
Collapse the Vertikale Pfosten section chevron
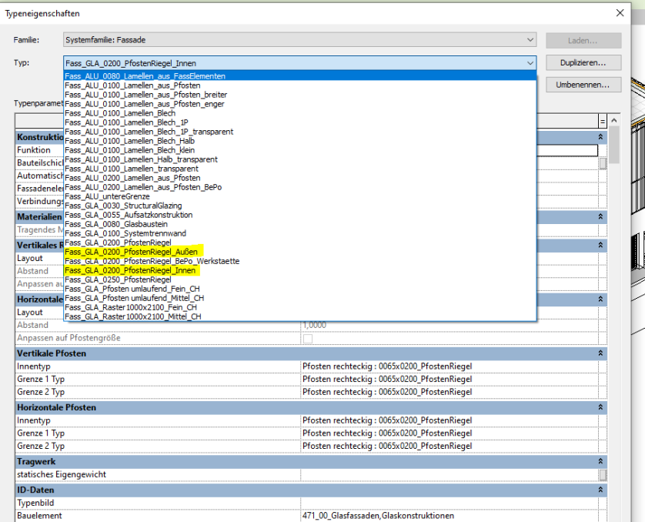click(x=600, y=353)
